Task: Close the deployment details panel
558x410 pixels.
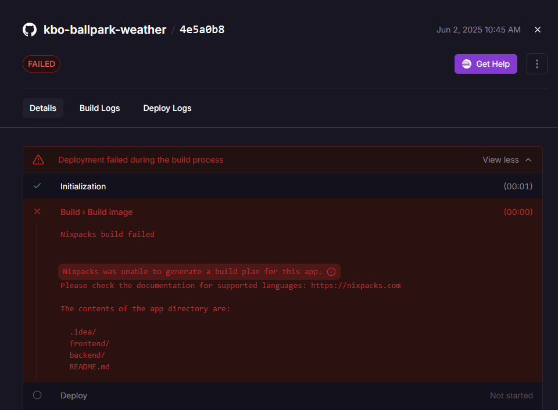Action: 537,30
